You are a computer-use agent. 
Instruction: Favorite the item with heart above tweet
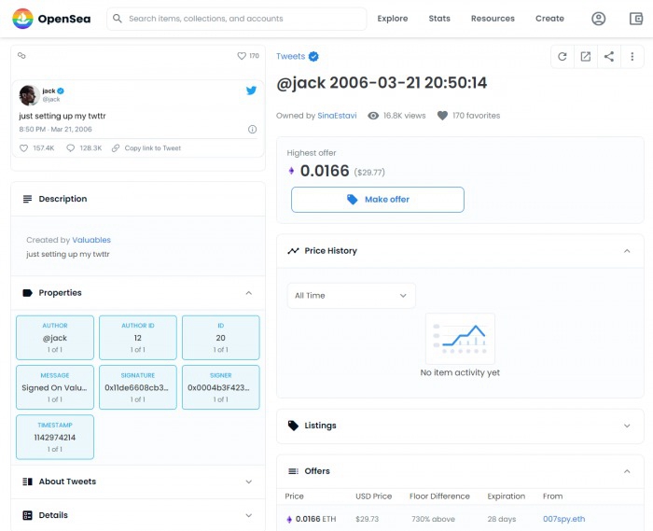pyautogui.click(x=242, y=56)
